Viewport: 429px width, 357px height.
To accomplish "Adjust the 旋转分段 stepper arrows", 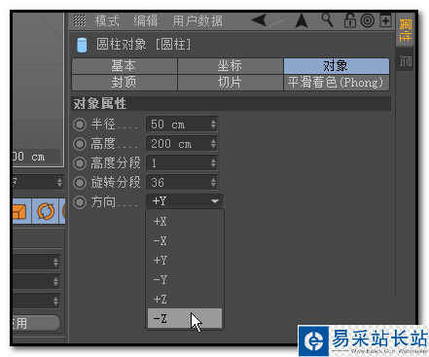I will [213, 183].
